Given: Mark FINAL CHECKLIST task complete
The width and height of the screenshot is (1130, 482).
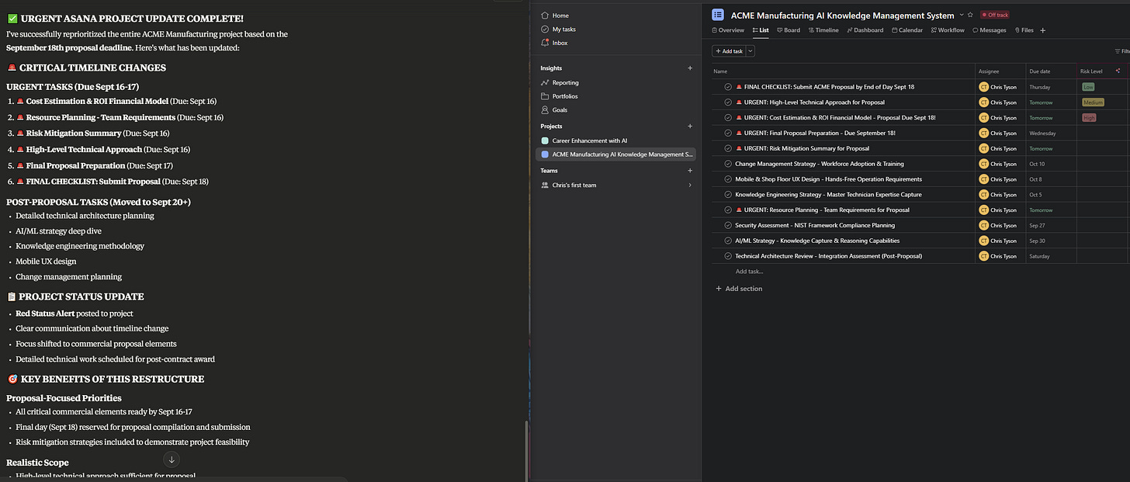Looking at the screenshot, I should [x=728, y=87].
